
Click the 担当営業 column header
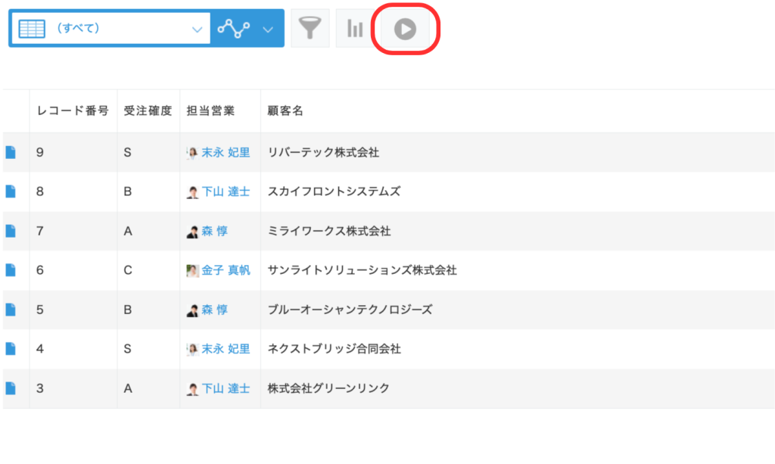click(x=210, y=111)
